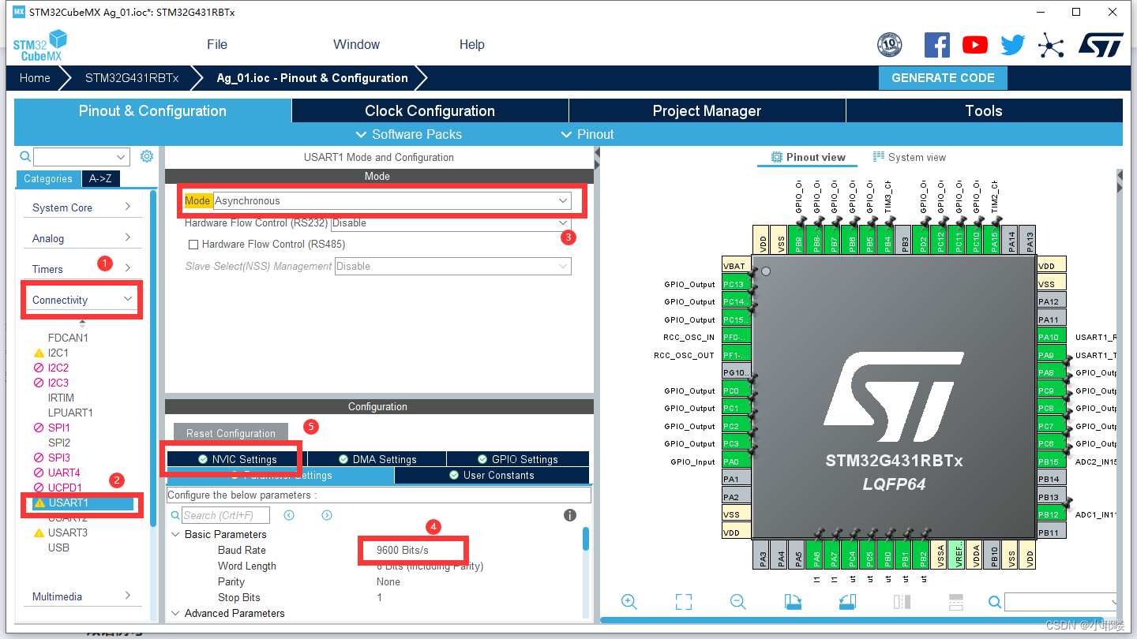Open the Facebook icon link
Screen dimensions: 1137x639
pyautogui.click(x=936, y=44)
